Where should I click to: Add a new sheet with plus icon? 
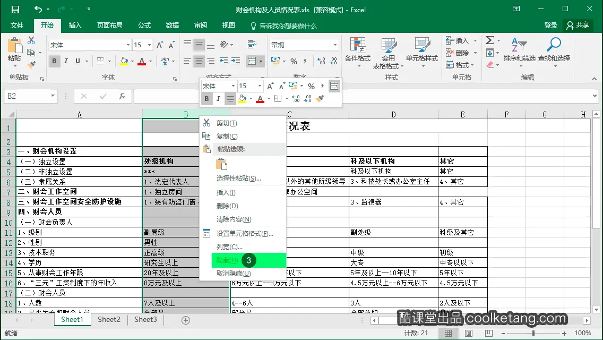click(186, 320)
